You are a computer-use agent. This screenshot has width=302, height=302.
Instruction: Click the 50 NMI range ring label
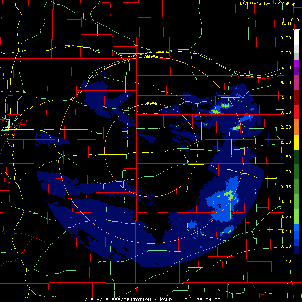click(x=151, y=103)
